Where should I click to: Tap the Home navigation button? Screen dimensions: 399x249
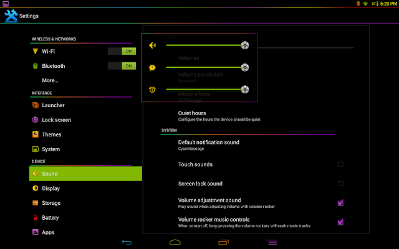(x=175, y=242)
